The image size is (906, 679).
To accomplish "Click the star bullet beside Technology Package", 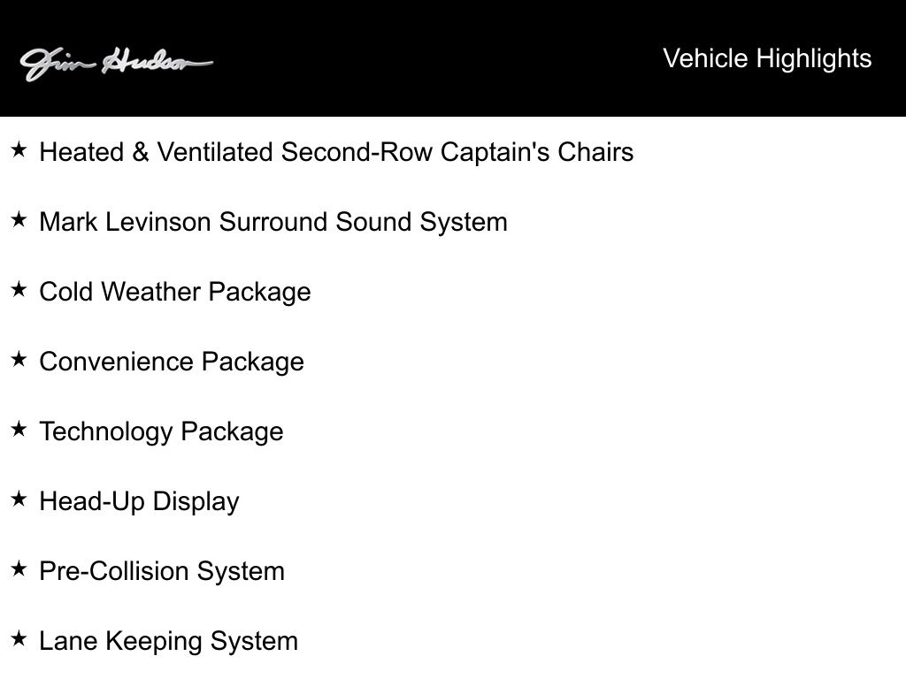I will pos(19,430).
